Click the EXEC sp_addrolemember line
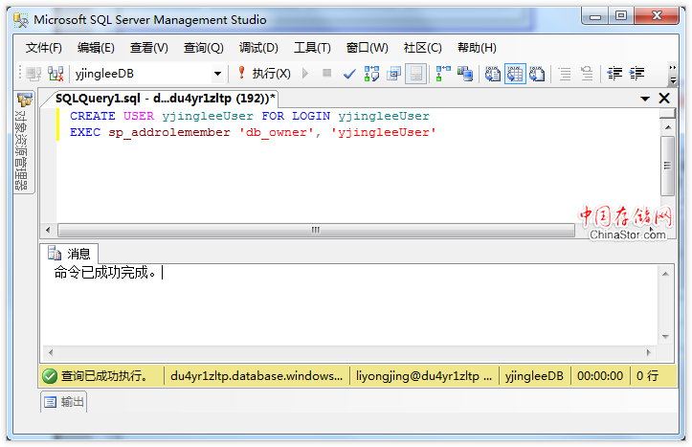The image size is (692, 447). [x=253, y=132]
